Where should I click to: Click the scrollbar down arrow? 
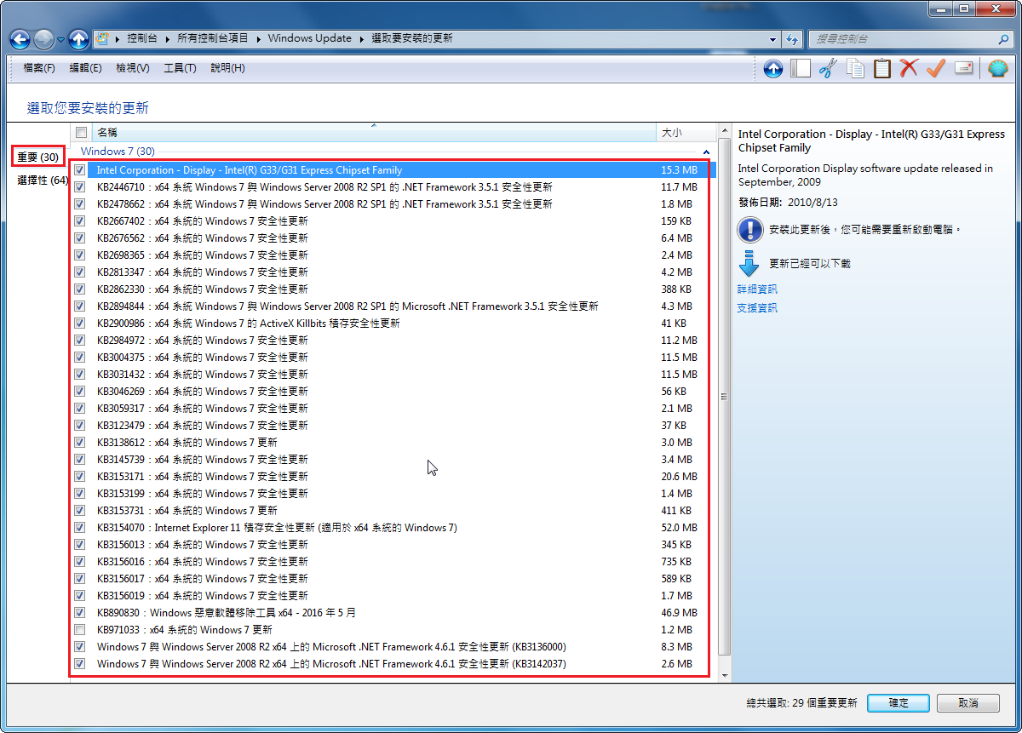pos(725,674)
